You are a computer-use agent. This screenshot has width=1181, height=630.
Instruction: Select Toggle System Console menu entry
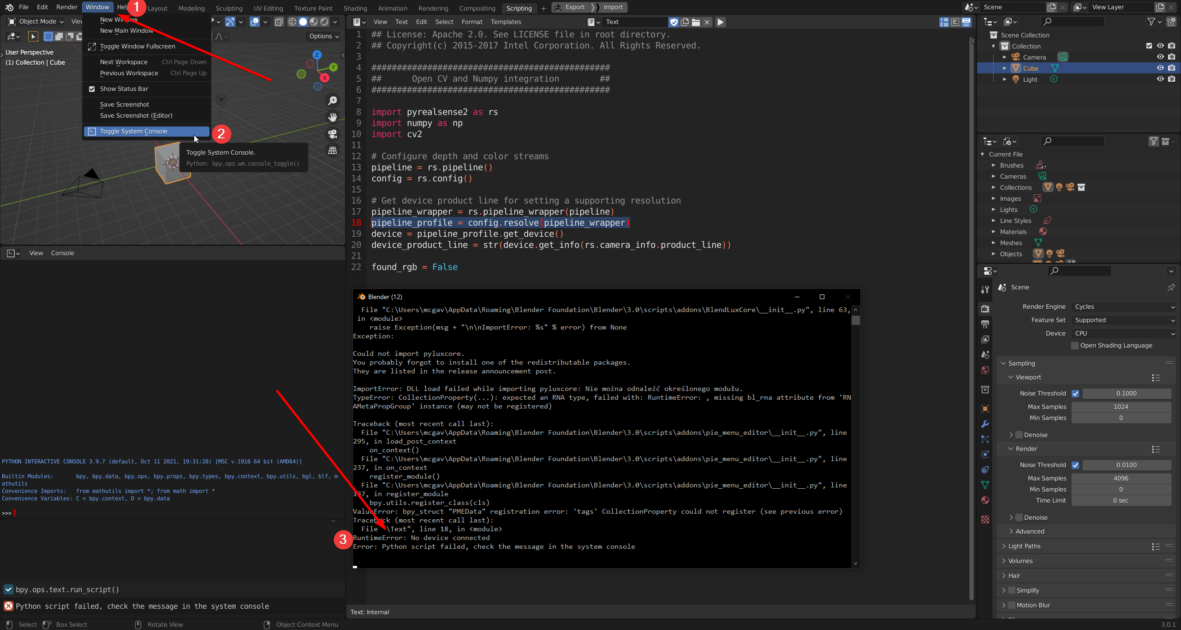[x=135, y=131]
